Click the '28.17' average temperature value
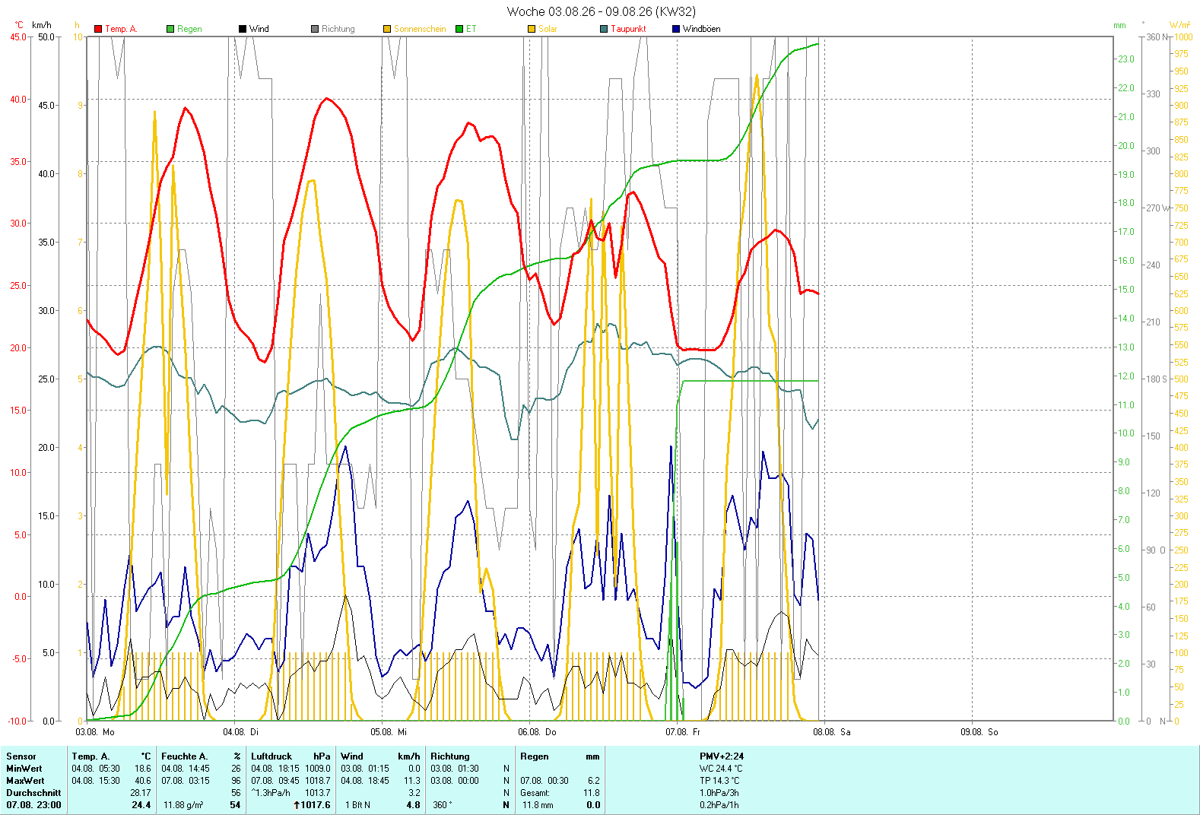1200x815 pixels. (141, 793)
